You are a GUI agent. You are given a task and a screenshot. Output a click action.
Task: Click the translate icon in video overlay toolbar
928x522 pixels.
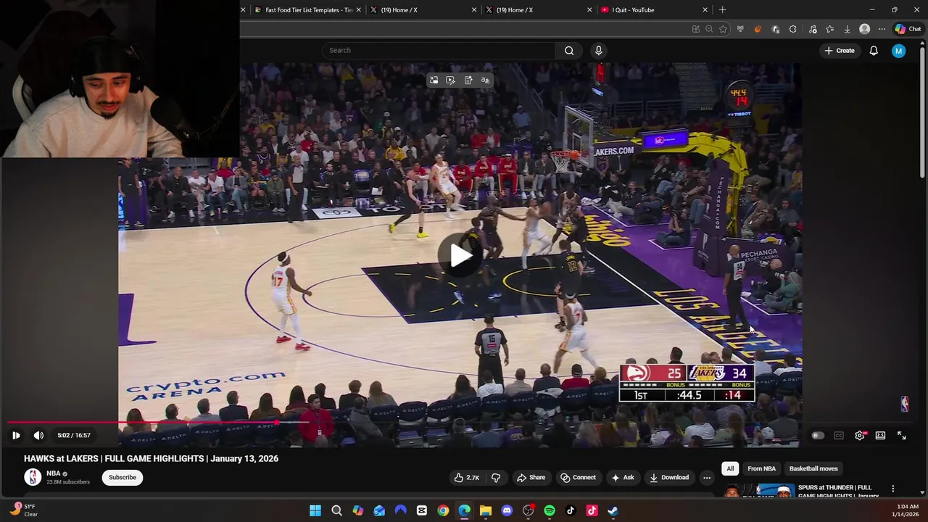pyautogui.click(x=485, y=80)
